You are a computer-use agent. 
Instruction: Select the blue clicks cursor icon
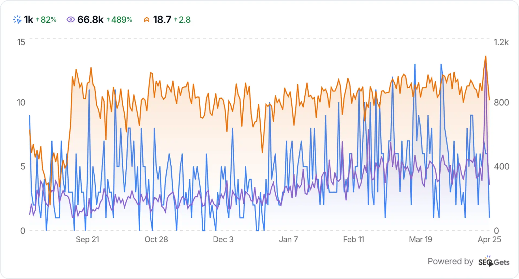(x=17, y=19)
